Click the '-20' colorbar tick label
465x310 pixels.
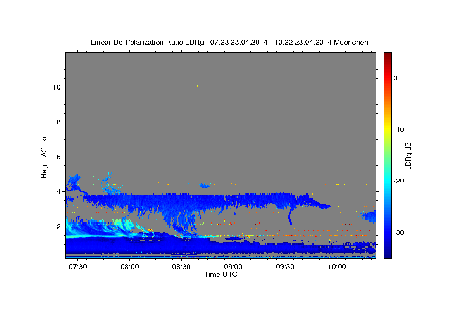(399, 181)
